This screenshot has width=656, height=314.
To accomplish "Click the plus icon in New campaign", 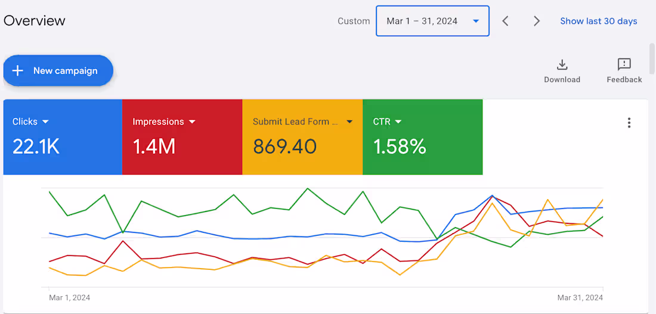I will coord(17,71).
